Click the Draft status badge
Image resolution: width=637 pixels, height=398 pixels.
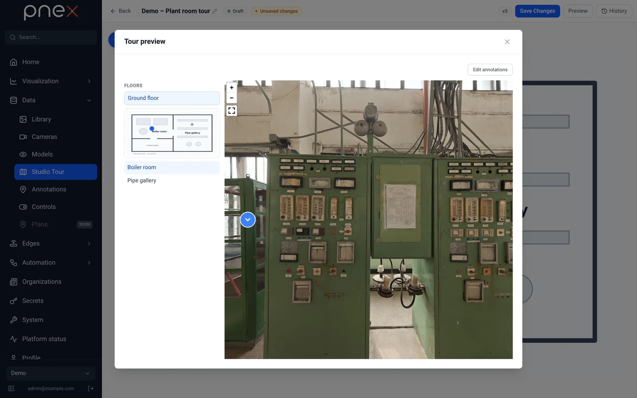coord(235,11)
